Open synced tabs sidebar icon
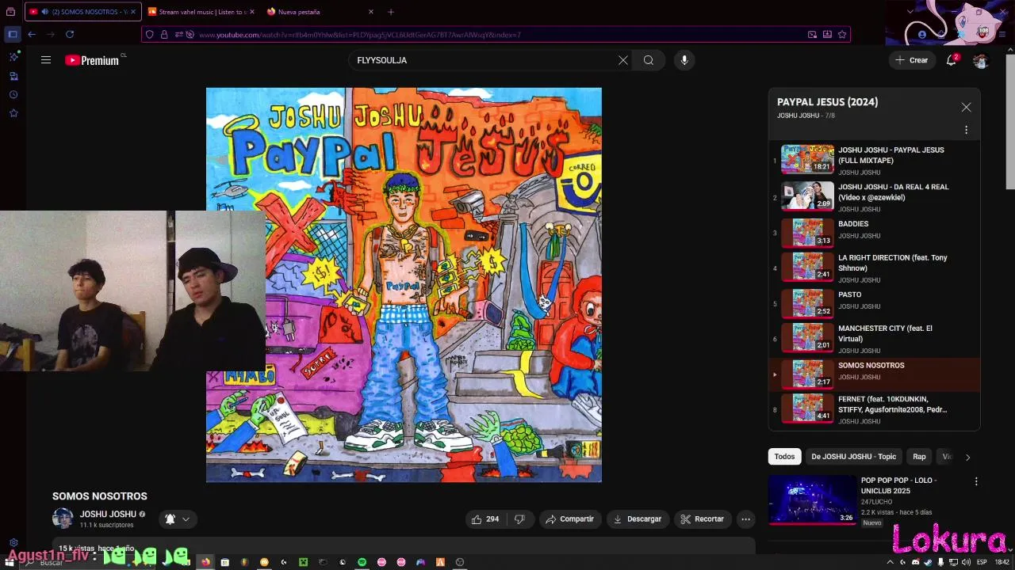This screenshot has width=1015, height=570. pyautogui.click(x=13, y=76)
